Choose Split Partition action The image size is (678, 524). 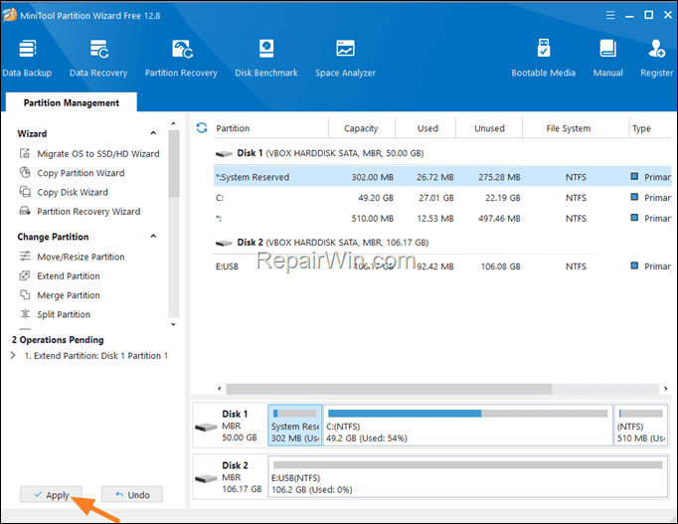tap(64, 314)
